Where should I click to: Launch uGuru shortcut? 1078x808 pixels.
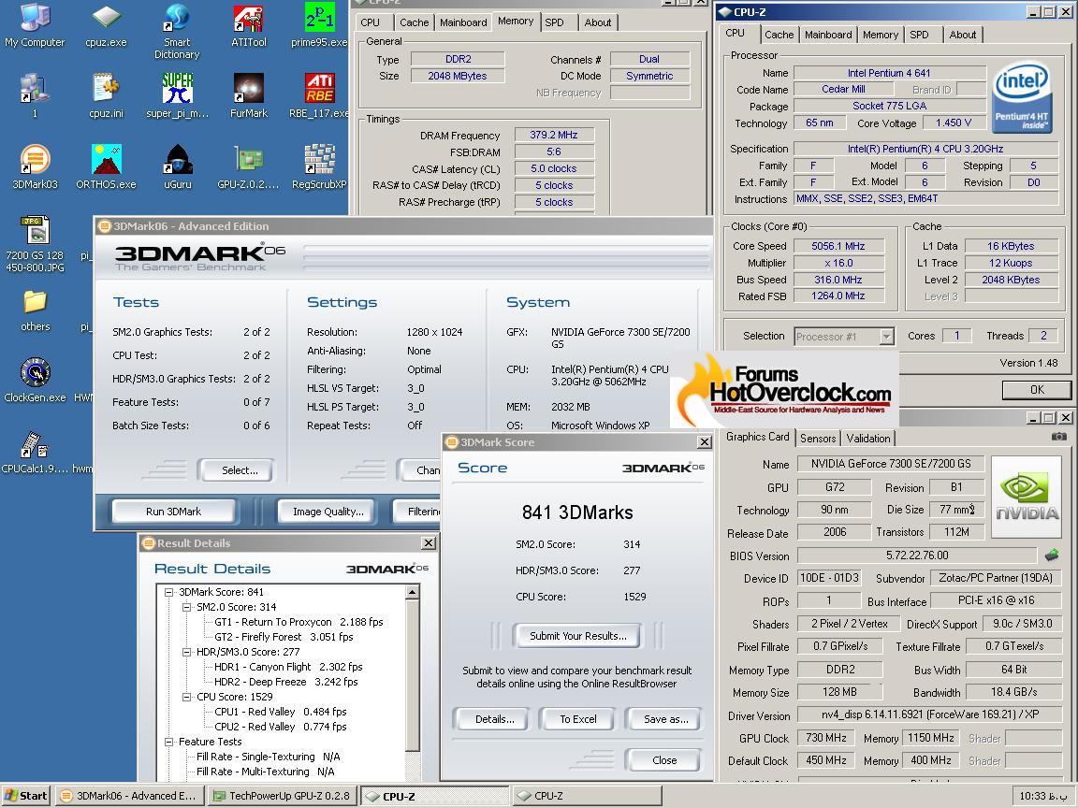coord(178,167)
